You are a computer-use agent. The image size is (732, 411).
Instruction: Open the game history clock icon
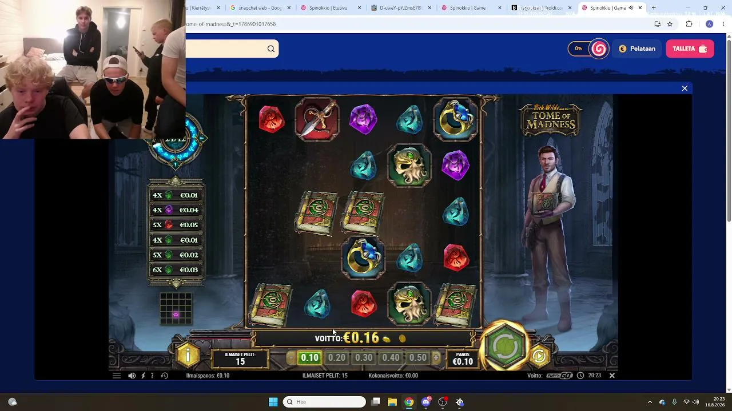coord(165,376)
